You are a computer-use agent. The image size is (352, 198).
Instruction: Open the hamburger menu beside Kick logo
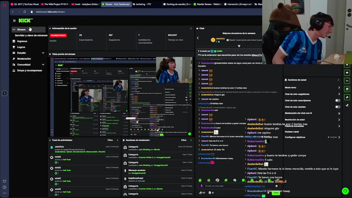tap(14, 21)
